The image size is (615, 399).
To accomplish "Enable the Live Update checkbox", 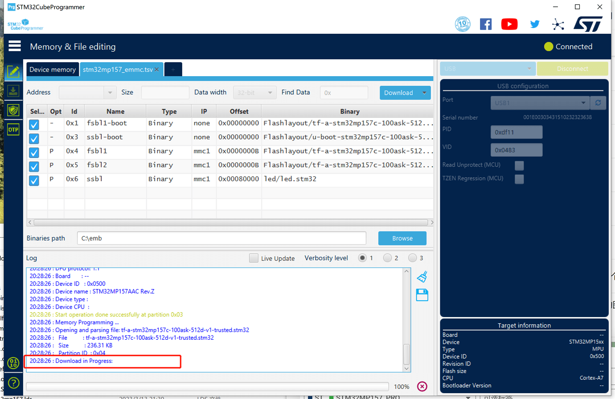I will [254, 258].
